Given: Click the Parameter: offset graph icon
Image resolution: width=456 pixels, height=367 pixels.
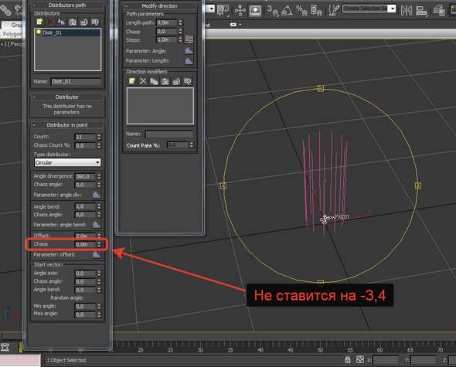Looking at the screenshot, I should pos(97,254).
